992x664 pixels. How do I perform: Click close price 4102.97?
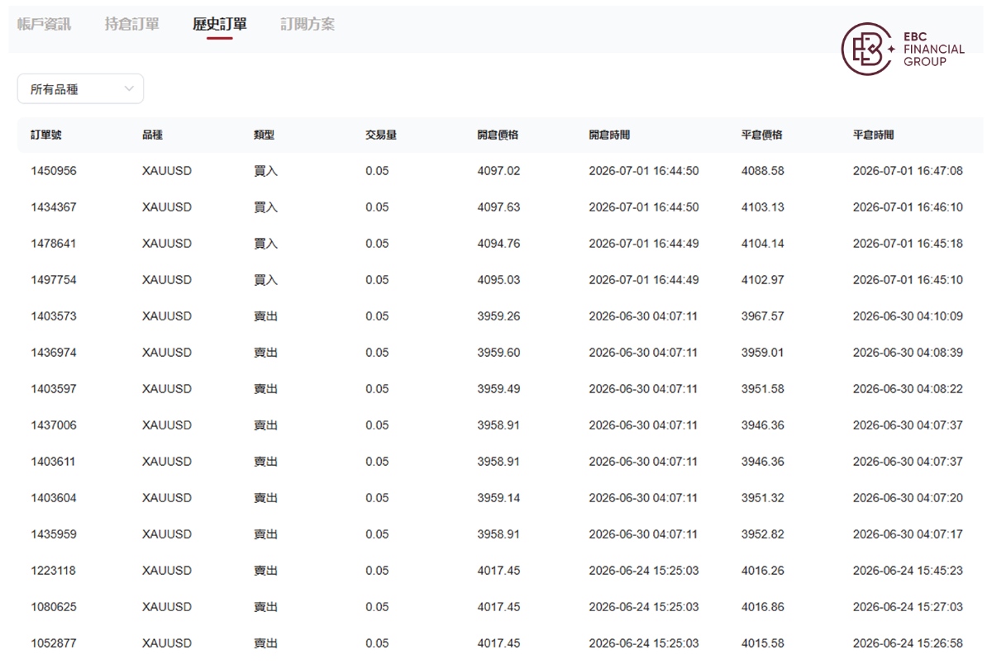click(x=763, y=280)
